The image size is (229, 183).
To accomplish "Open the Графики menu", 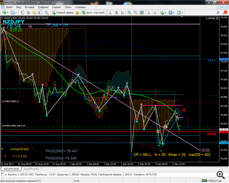I will coord(43,7).
